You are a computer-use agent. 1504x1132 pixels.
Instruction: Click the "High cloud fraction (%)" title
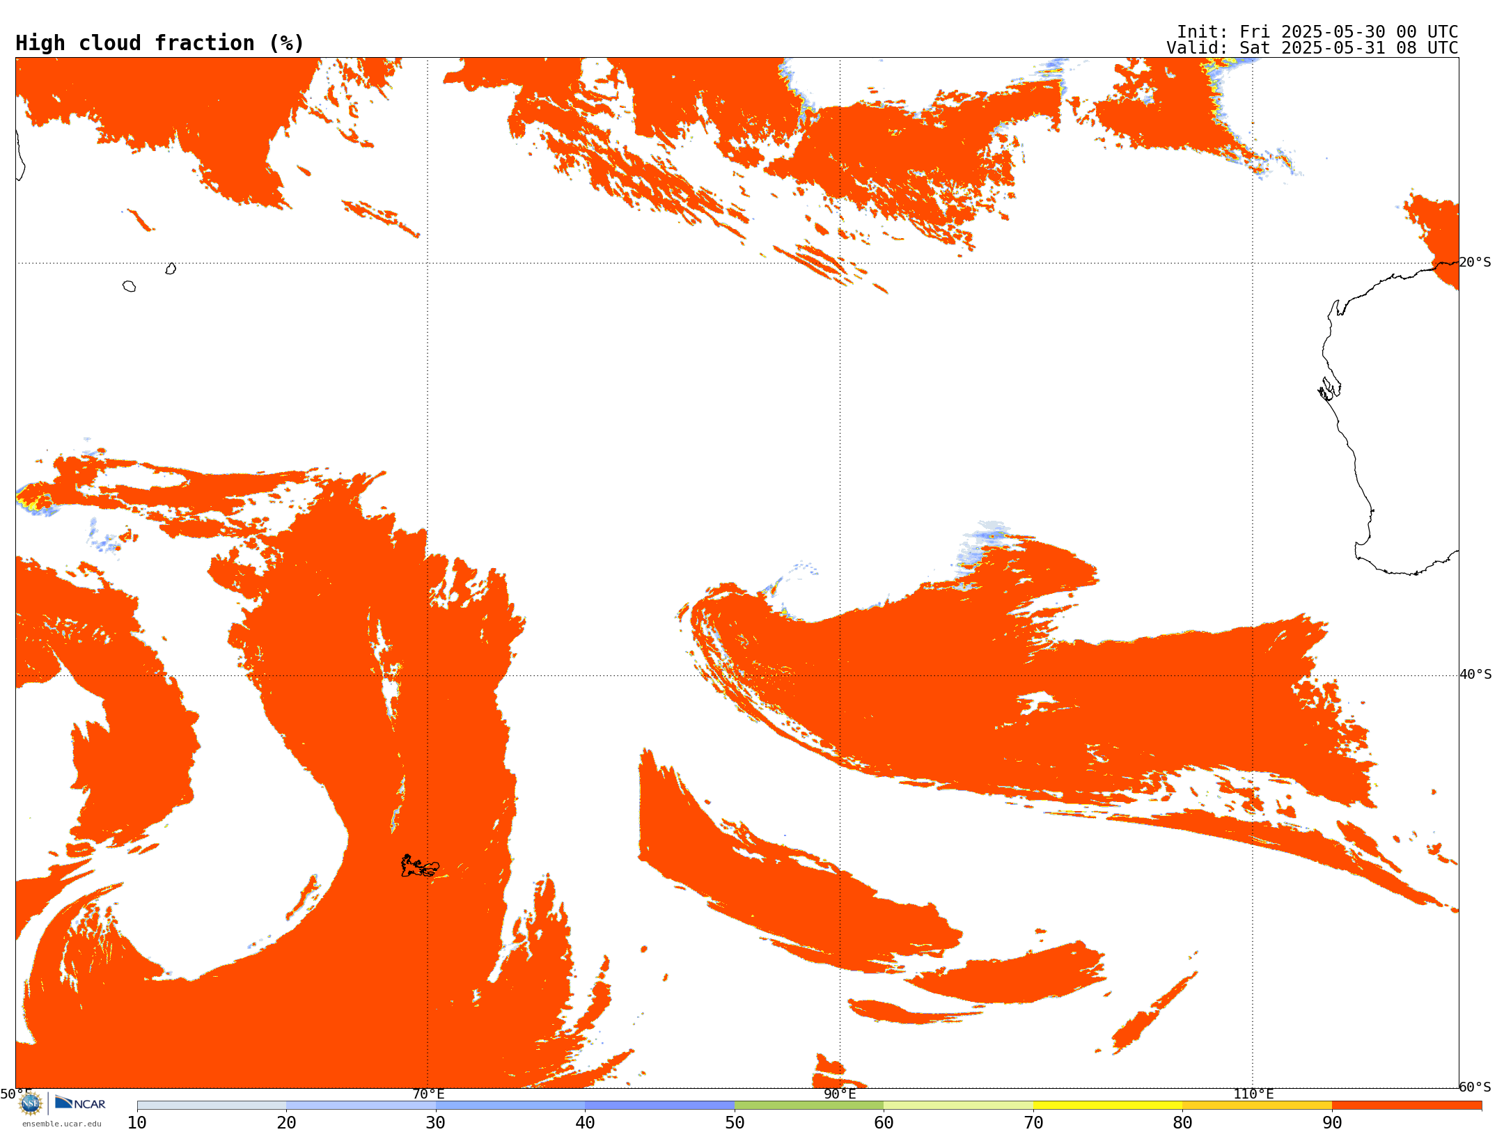pos(160,43)
